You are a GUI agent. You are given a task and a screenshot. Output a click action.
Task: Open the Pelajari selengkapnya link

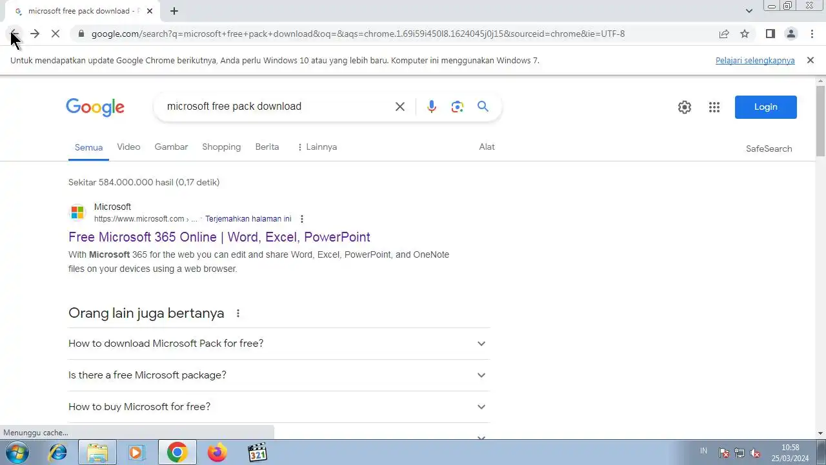click(x=755, y=60)
